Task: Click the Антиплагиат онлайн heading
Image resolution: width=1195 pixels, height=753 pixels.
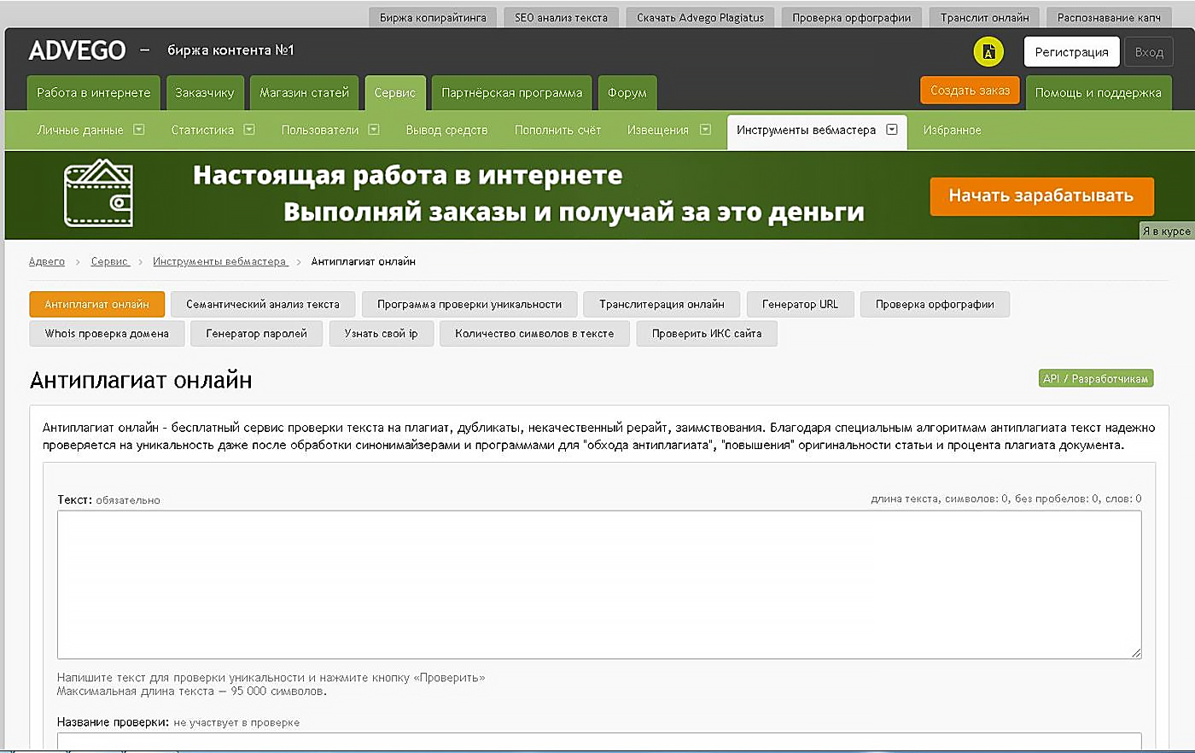Action: [141, 380]
